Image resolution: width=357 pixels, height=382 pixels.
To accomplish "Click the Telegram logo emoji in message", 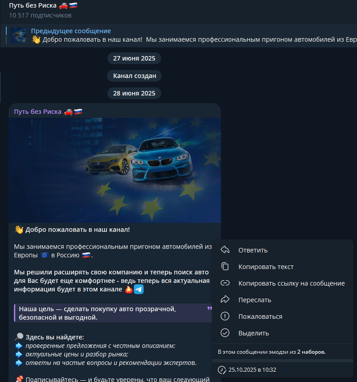I will pyautogui.click(x=139, y=290).
